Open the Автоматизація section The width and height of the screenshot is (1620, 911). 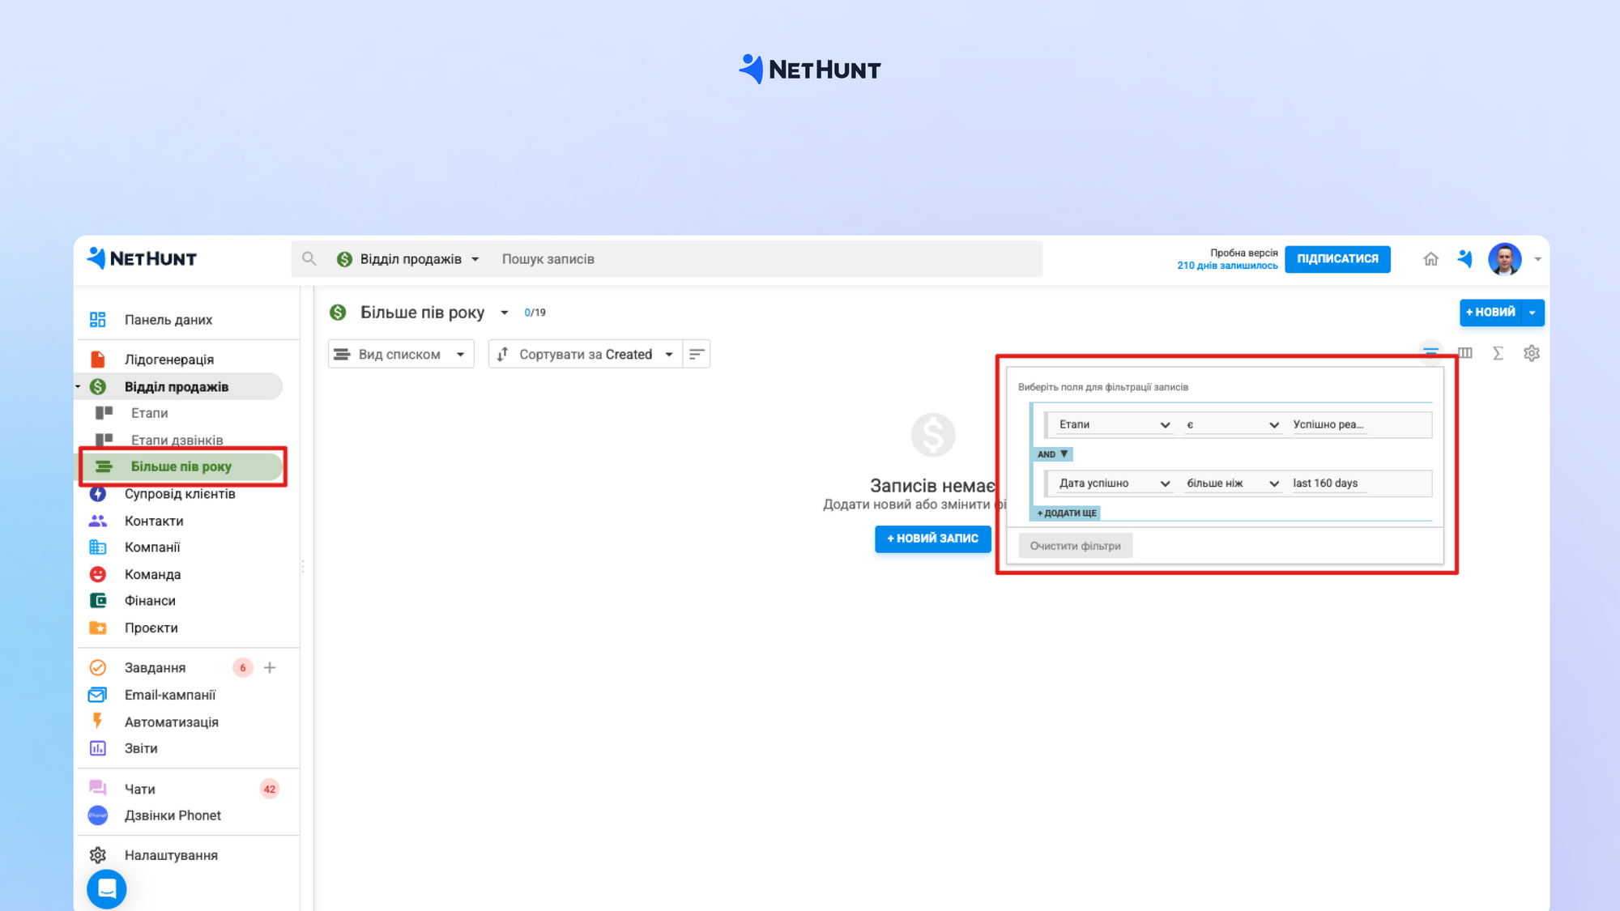coord(171,722)
